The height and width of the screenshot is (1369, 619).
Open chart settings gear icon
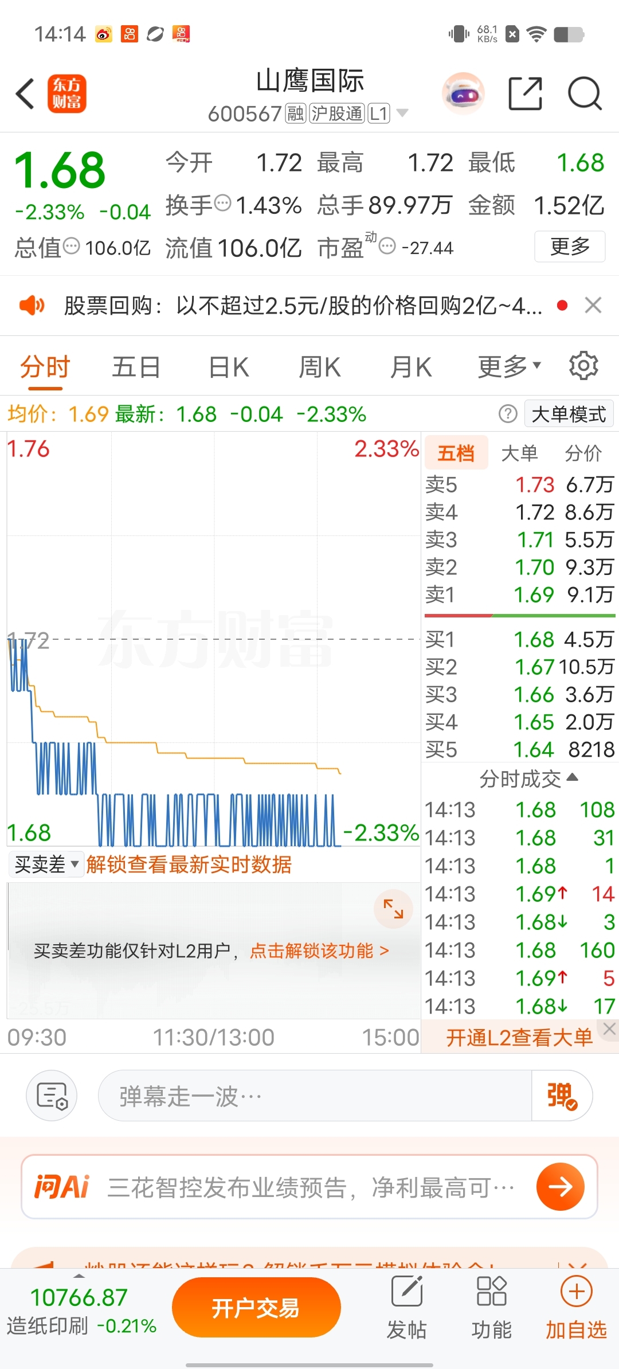[x=583, y=366]
